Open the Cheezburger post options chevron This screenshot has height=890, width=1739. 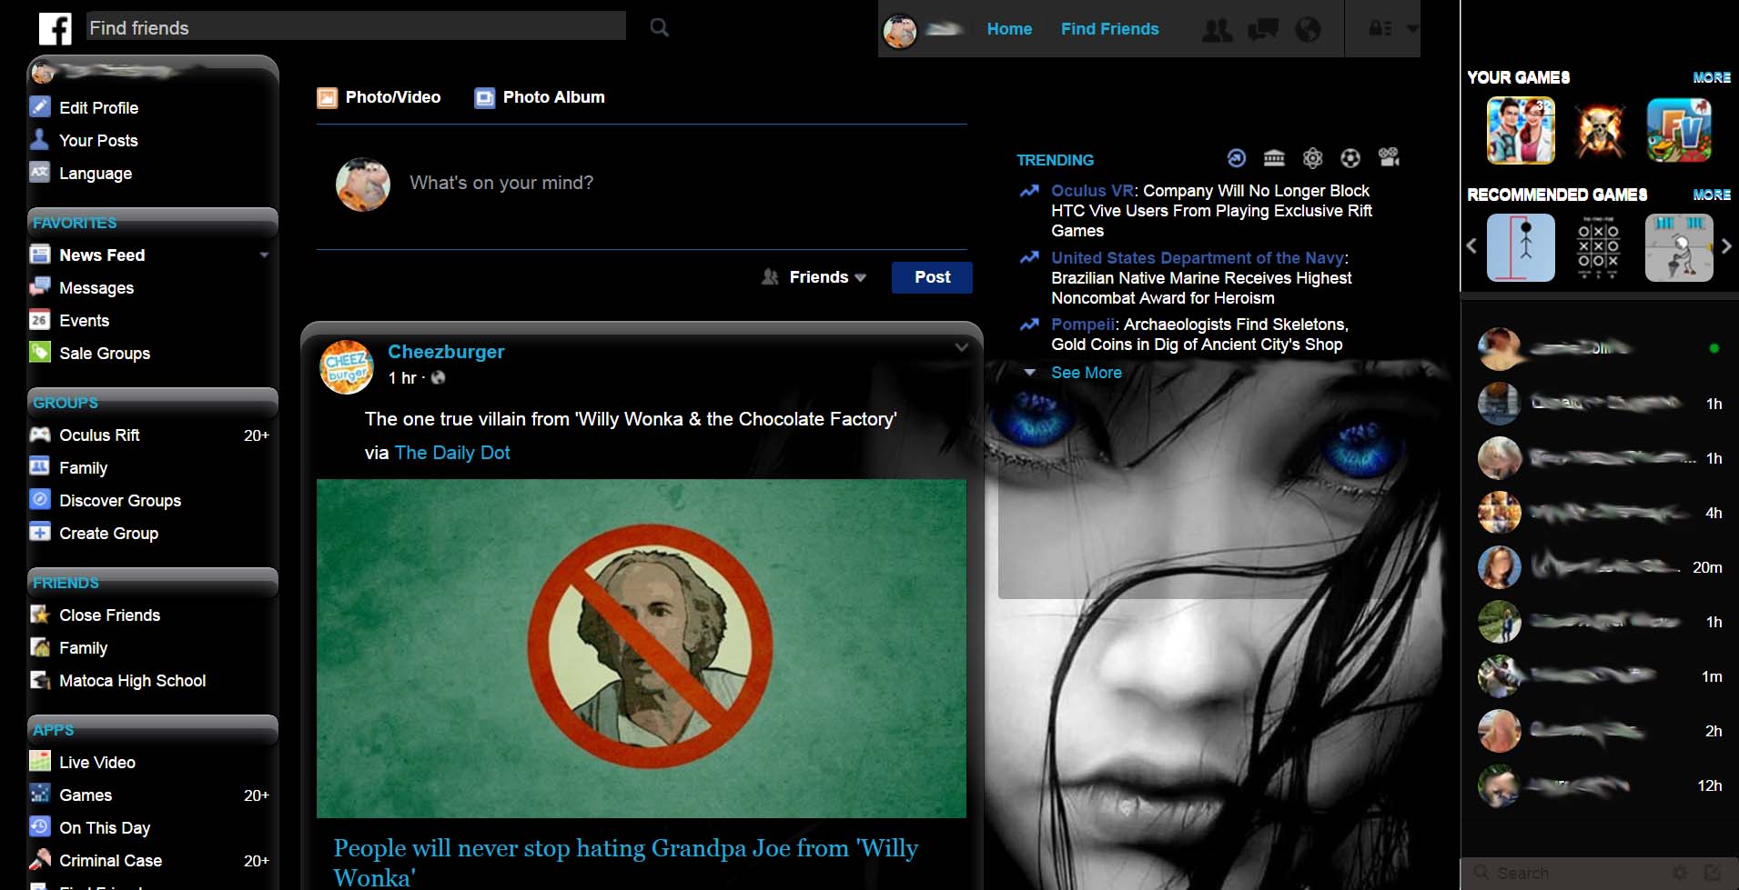pyautogui.click(x=961, y=346)
